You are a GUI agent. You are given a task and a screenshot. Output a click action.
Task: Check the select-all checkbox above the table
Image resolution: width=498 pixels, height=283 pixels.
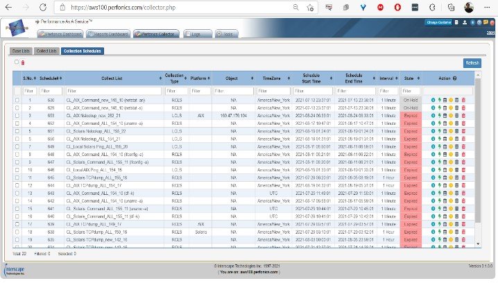[x=16, y=63]
